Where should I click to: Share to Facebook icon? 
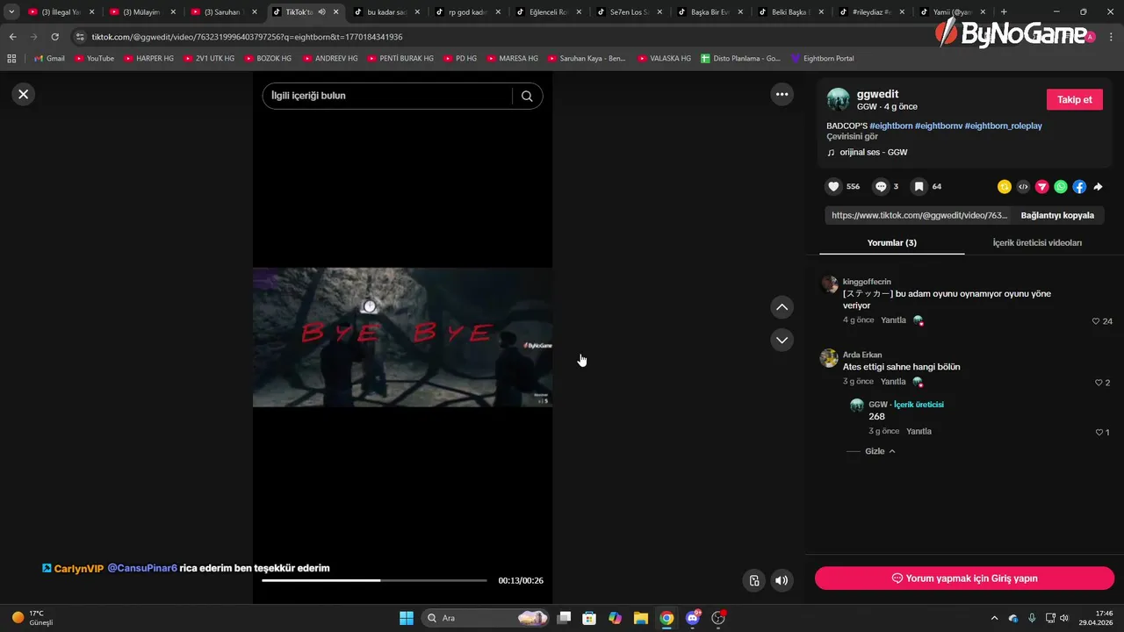[1079, 186]
